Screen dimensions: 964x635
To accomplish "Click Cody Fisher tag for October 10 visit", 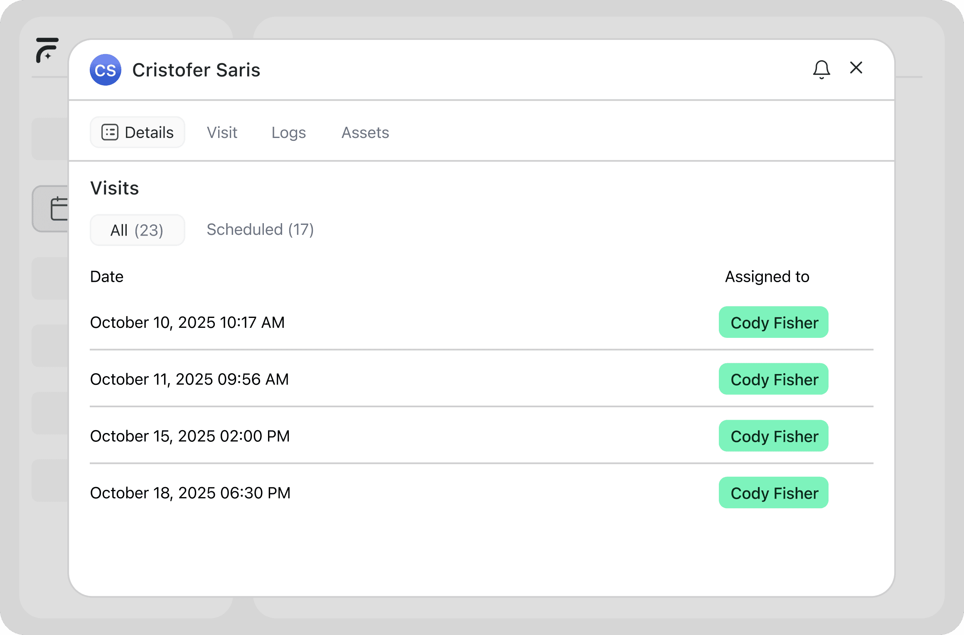I will (x=773, y=322).
